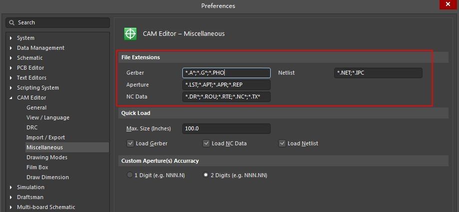The image size is (459, 212).
Task: Select the Schematic category label
Action: pyautogui.click(x=29, y=58)
